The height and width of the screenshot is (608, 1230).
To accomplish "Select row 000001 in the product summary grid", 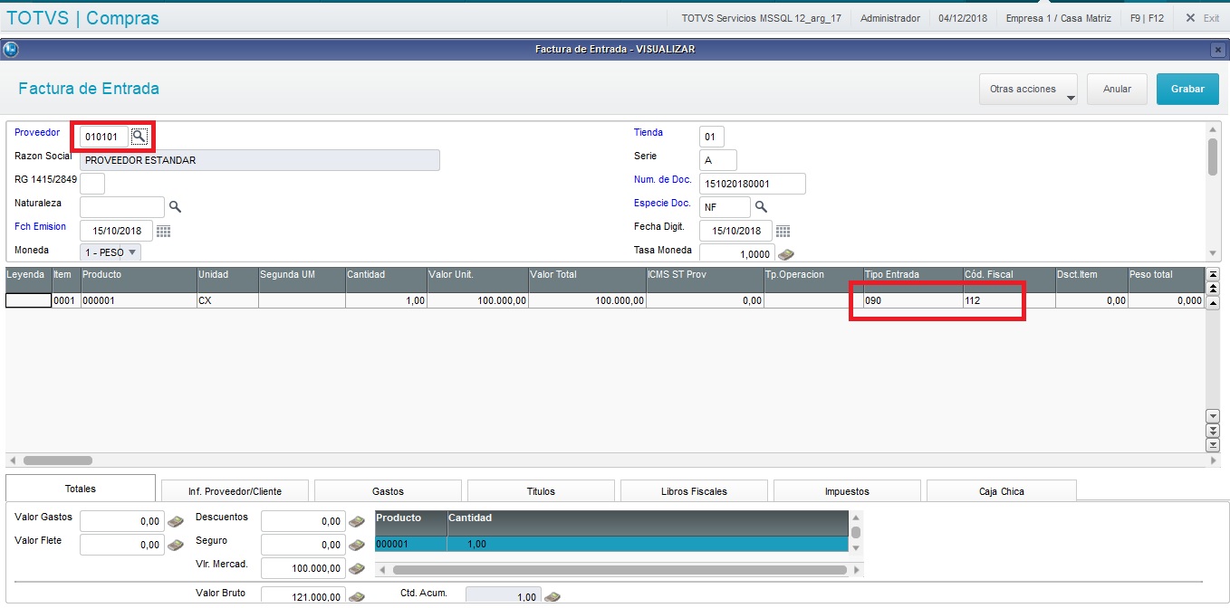I will [x=611, y=545].
